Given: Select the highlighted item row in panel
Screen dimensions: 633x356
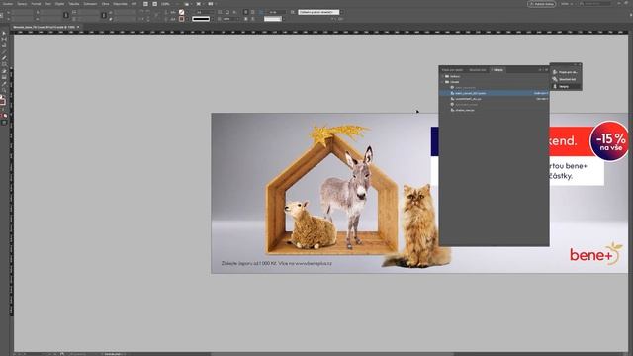Looking at the screenshot, I should (495, 93).
